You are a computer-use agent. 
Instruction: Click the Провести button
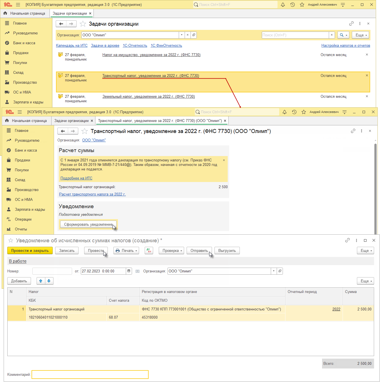tap(96, 250)
